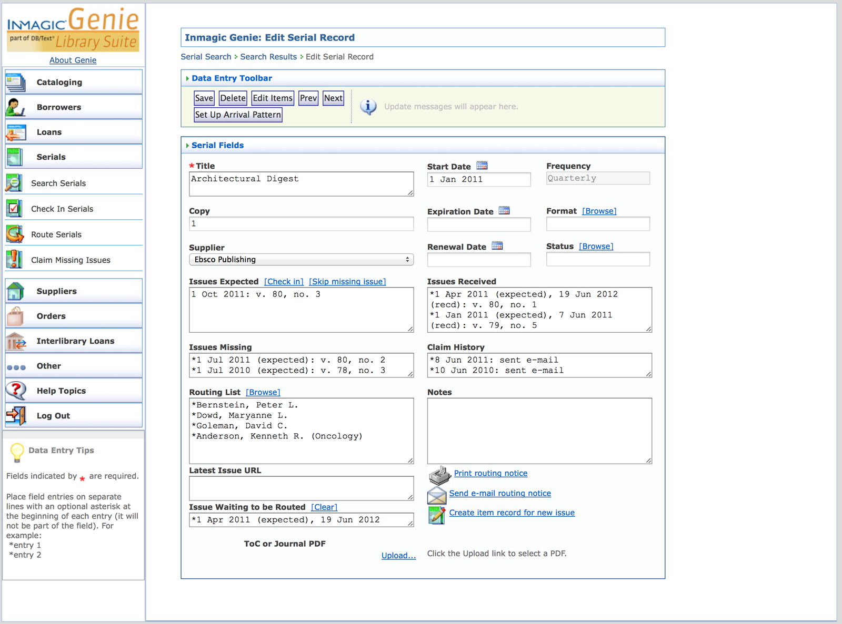Select the Borrowers person icon
The height and width of the screenshot is (624, 842).
pos(15,107)
